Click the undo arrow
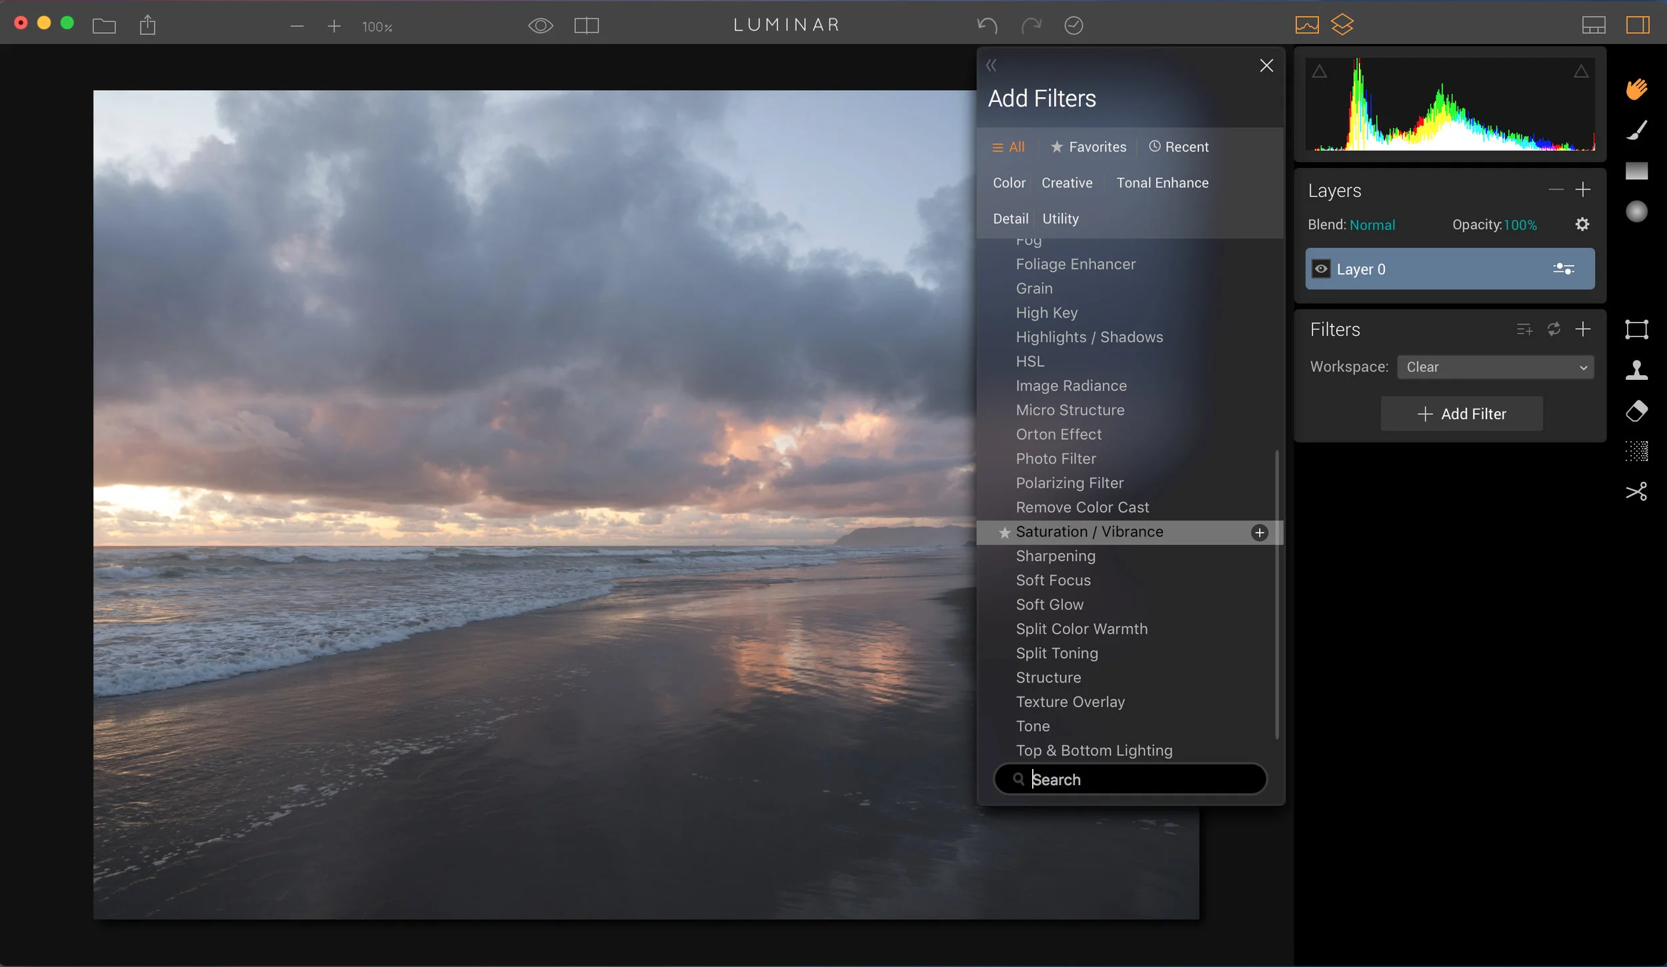 point(988,25)
